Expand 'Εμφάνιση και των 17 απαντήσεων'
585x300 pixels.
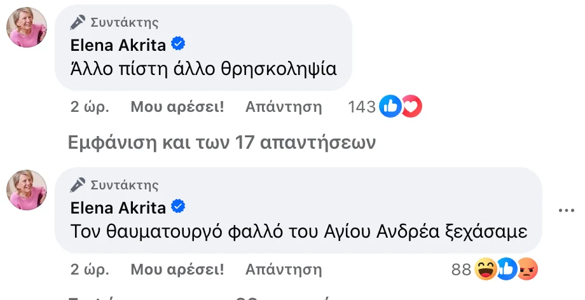[221, 143]
